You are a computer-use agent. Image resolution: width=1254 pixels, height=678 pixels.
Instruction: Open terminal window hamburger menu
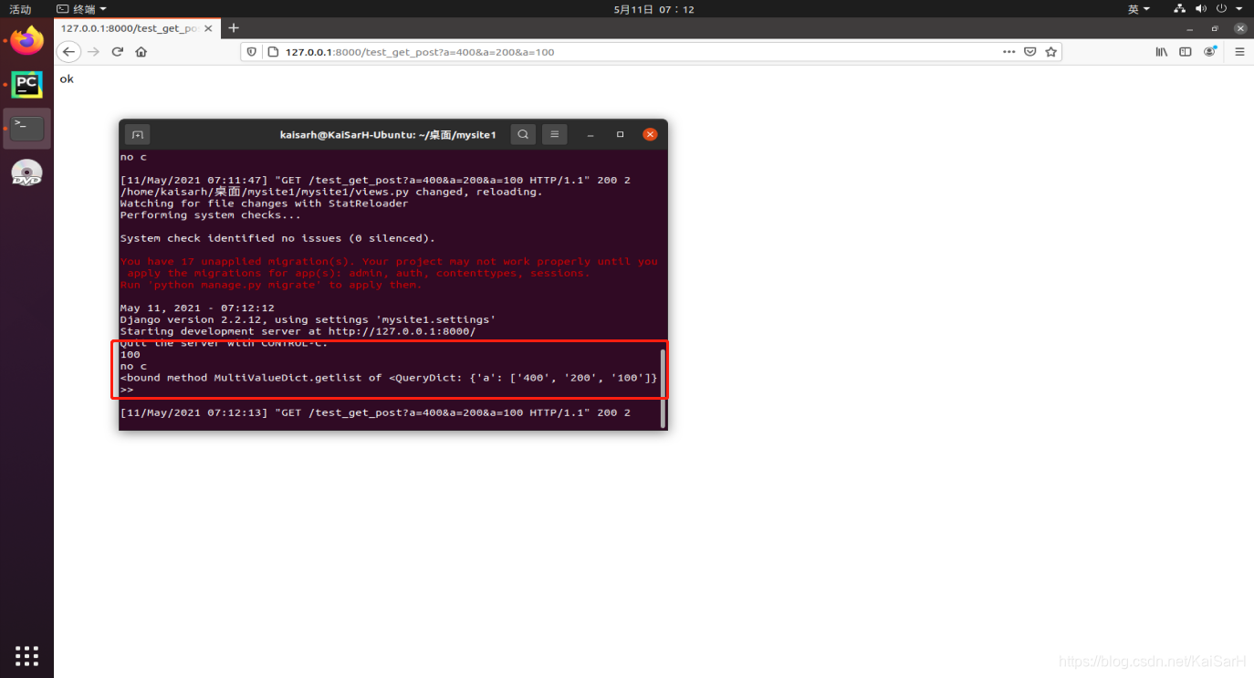(555, 134)
